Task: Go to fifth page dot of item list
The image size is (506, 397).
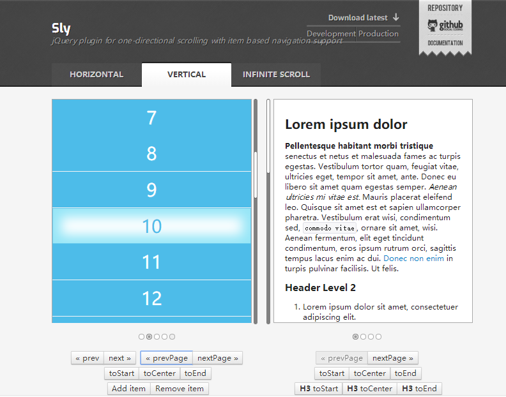Action: [172, 337]
